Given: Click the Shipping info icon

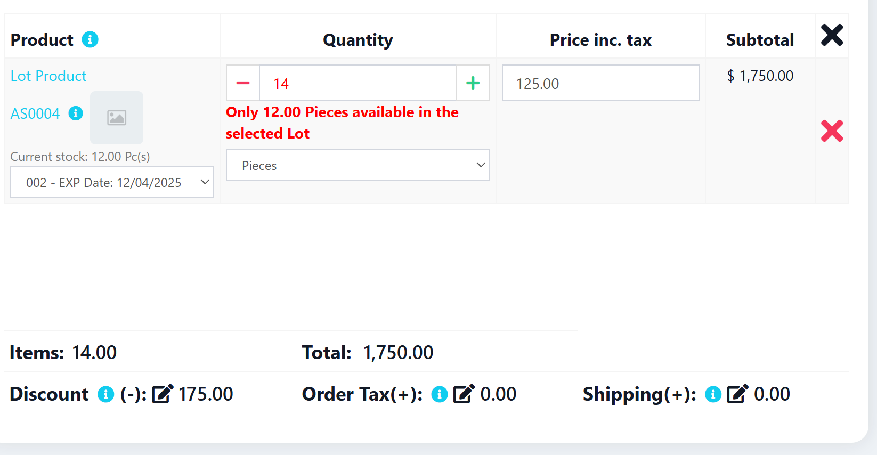Looking at the screenshot, I should 713,394.
